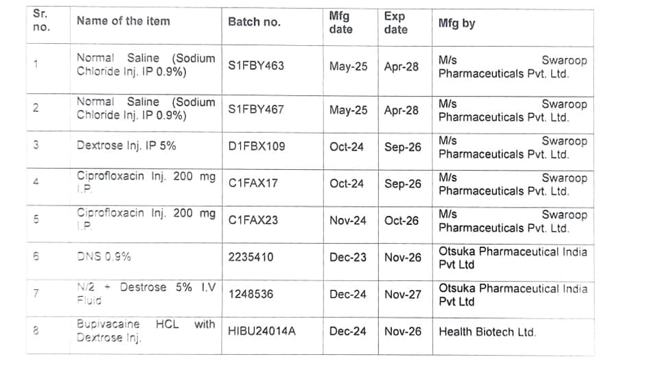The image size is (659, 370).
Task: Click batch number 2235410
Action: (251, 258)
